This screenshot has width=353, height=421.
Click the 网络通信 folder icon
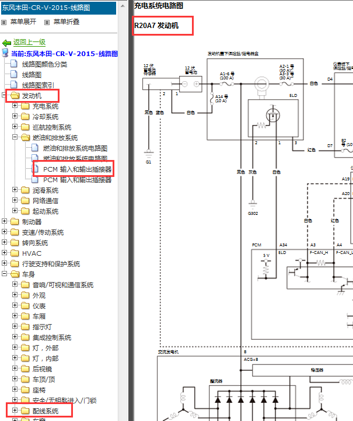coord(25,200)
